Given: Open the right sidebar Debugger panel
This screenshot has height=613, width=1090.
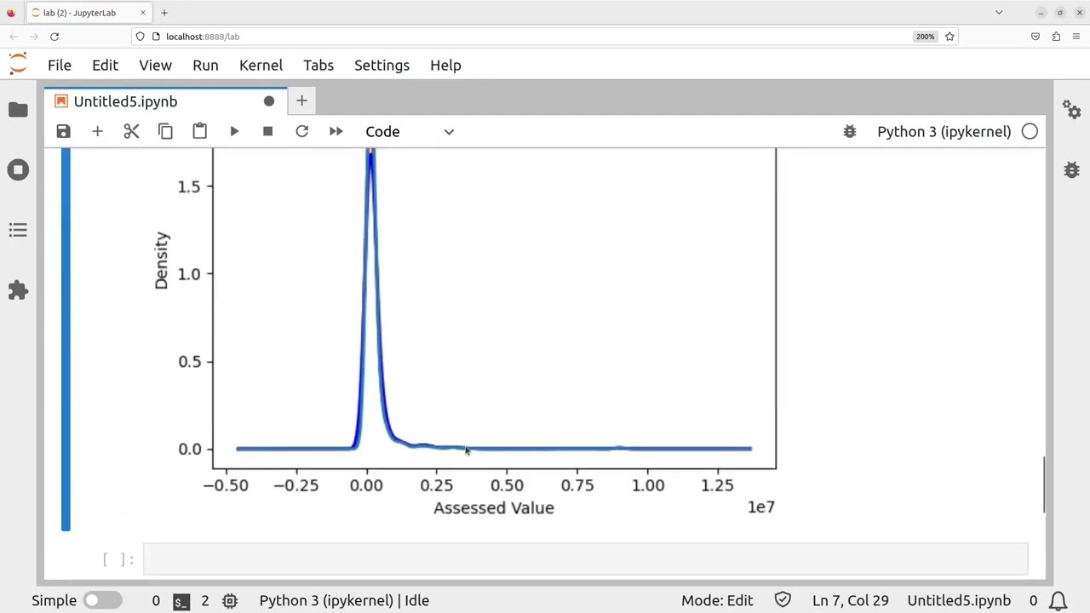Looking at the screenshot, I should 1071,169.
